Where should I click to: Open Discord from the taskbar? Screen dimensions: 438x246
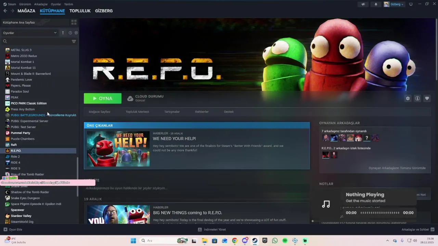[245, 241]
